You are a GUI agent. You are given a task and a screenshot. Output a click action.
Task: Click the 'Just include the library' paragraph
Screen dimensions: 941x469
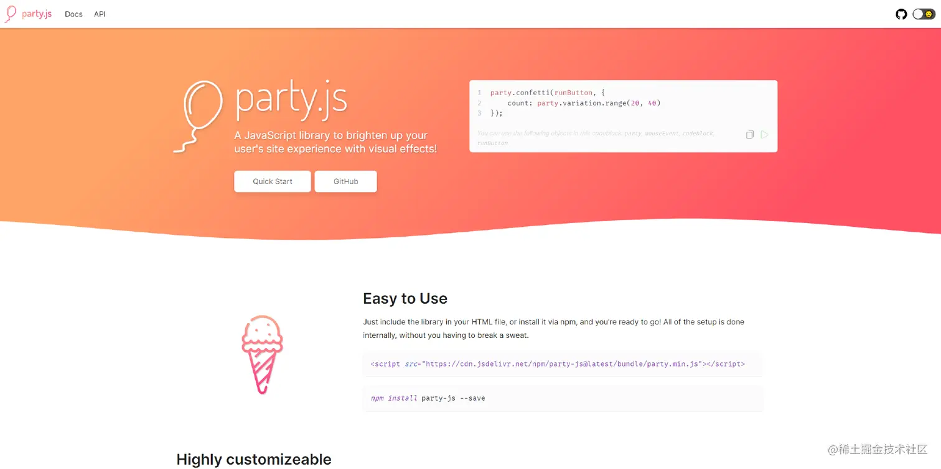554,329
